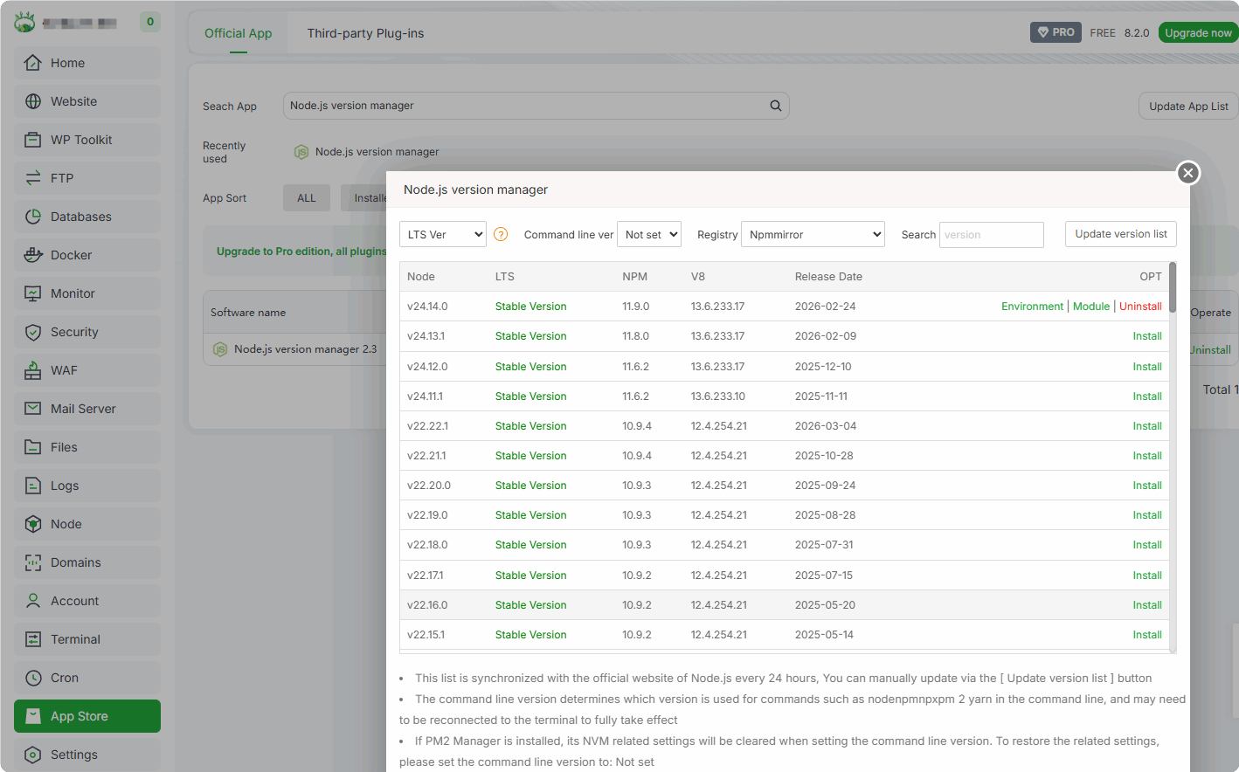Click the orange help question mark icon
The height and width of the screenshot is (772, 1239).
pos(501,234)
